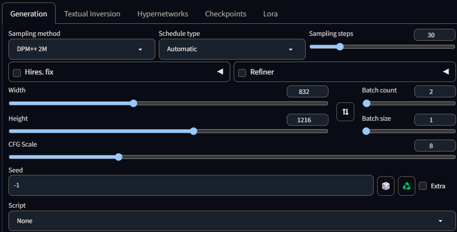Screen dimensions: 457x232
Task: Expand the Refiner section arrow
Action: pyautogui.click(x=446, y=72)
